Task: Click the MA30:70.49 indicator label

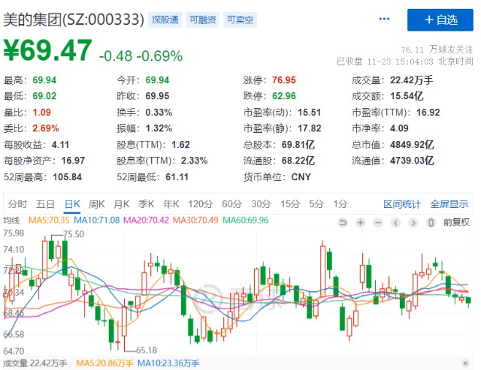Action: (195, 220)
